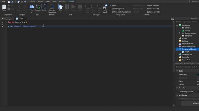
Task: Click the Pause test button
Action: (x=67, y=6)
